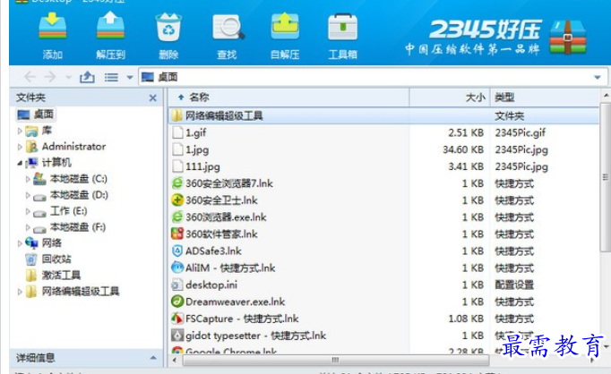Click the list view mode icon
The height and width of the screenshot is (374, 611).
111,77
